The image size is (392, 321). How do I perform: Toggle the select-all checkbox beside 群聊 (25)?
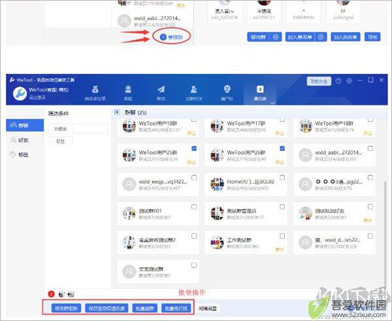tap(117, 112)
